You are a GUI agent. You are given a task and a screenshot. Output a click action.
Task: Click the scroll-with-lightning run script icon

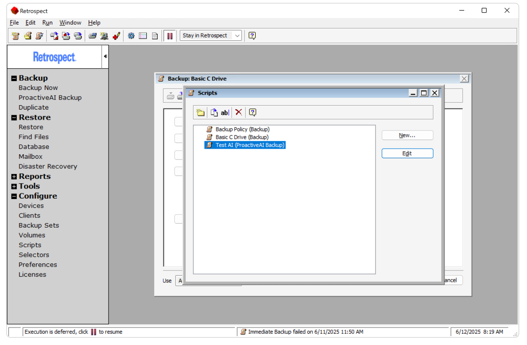(40, 36)
